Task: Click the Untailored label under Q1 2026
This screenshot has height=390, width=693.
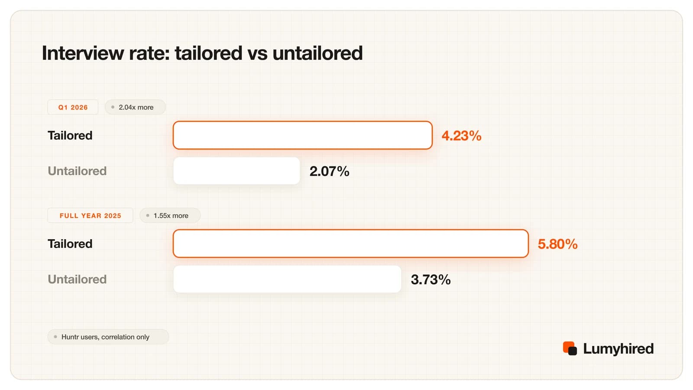Action: [77, 171]
